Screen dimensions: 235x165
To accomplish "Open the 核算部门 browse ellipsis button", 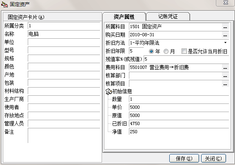I will pos(225,76).
